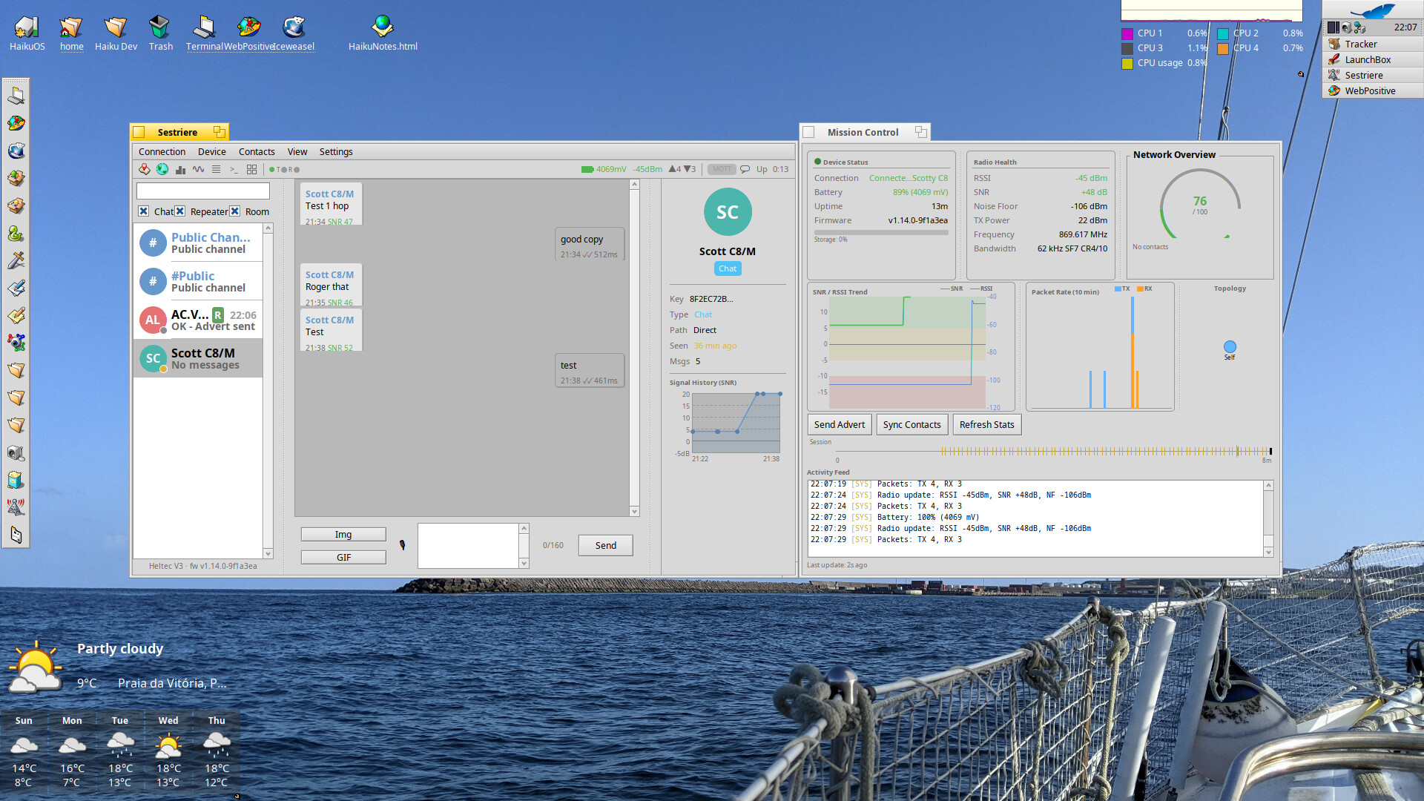1424x801 pixels.
Task: Disable the Room filter checkbox
Action: point(235,211)
